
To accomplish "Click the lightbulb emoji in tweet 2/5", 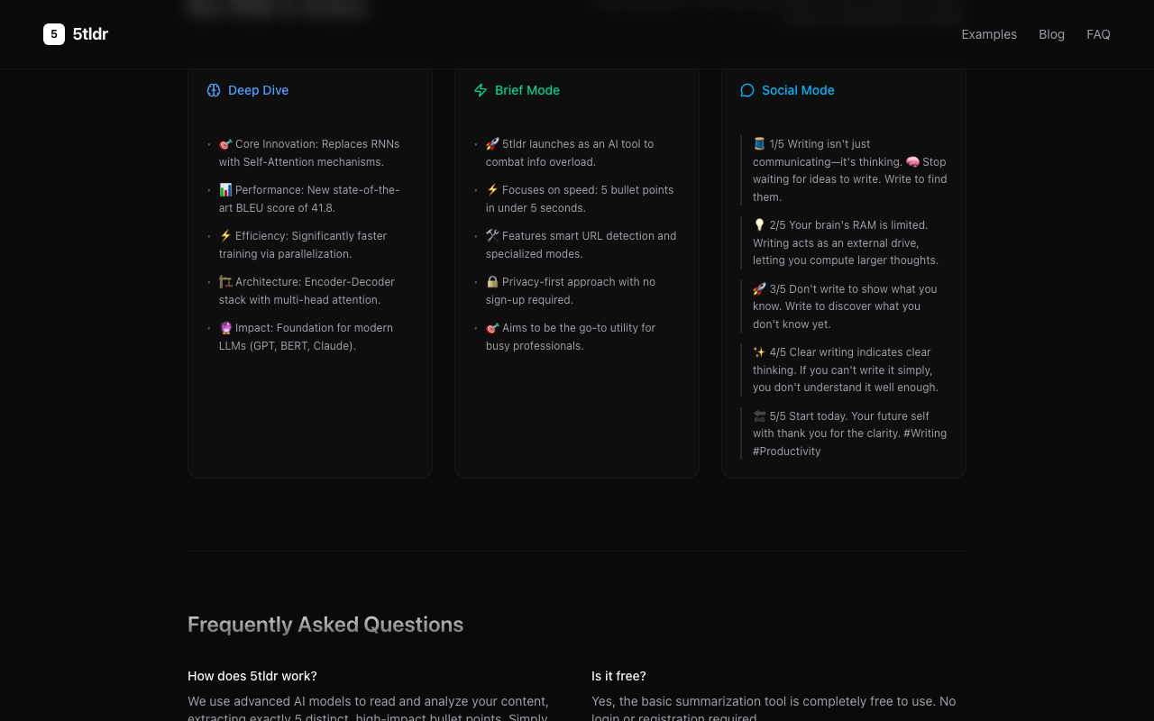I will [x=758, y=224].
